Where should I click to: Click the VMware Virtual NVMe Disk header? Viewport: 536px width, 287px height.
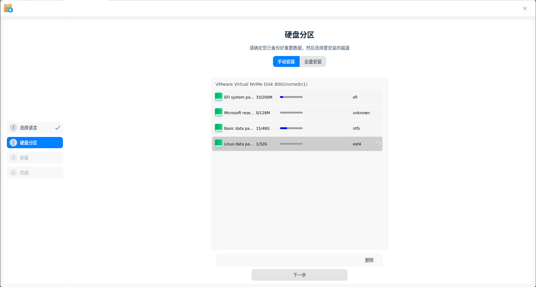click(x=262, y=84)
